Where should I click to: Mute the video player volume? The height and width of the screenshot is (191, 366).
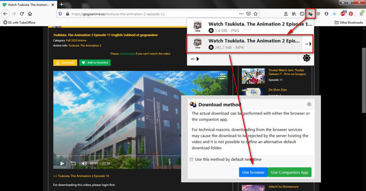tap(84, 163)
